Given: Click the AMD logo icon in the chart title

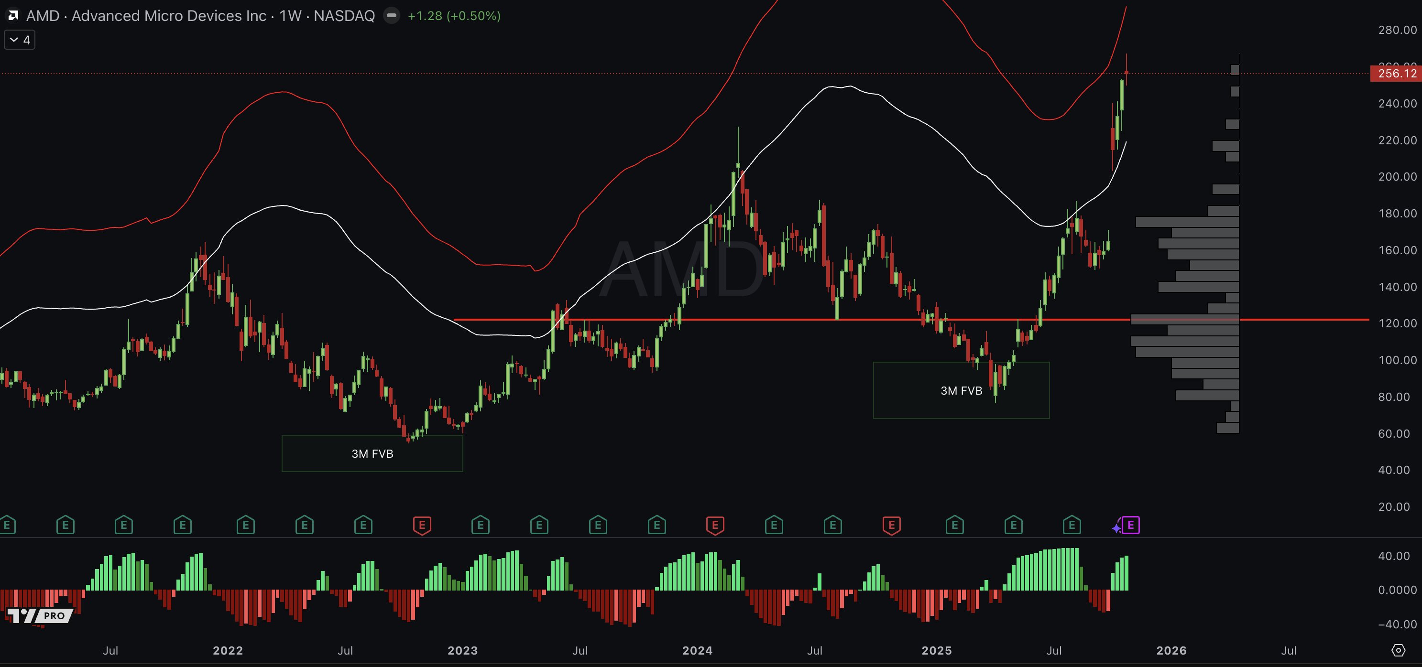Looking at the screenshot, I should [x=13, y=15].
